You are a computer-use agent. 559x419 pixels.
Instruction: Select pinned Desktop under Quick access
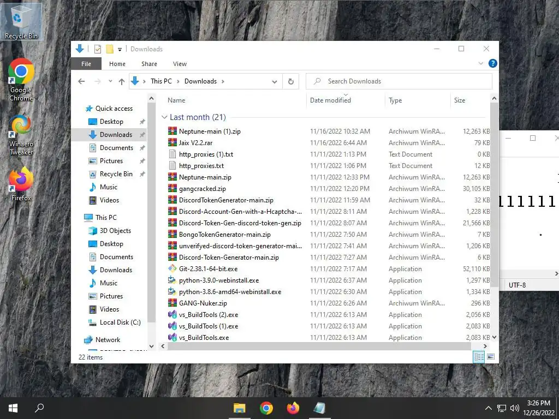[x=111, y=122]
